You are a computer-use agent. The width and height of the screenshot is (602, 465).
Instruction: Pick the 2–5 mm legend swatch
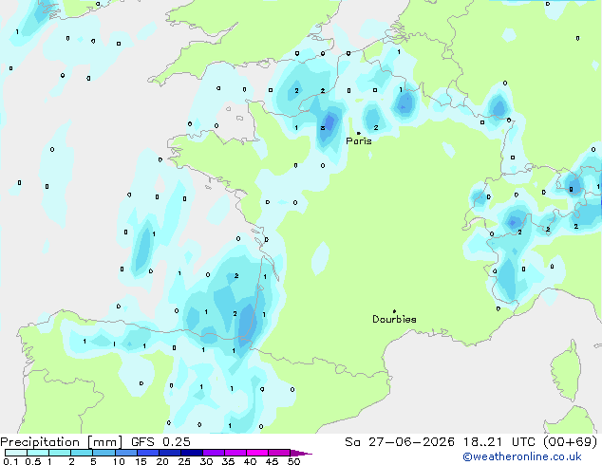point(82,453)
